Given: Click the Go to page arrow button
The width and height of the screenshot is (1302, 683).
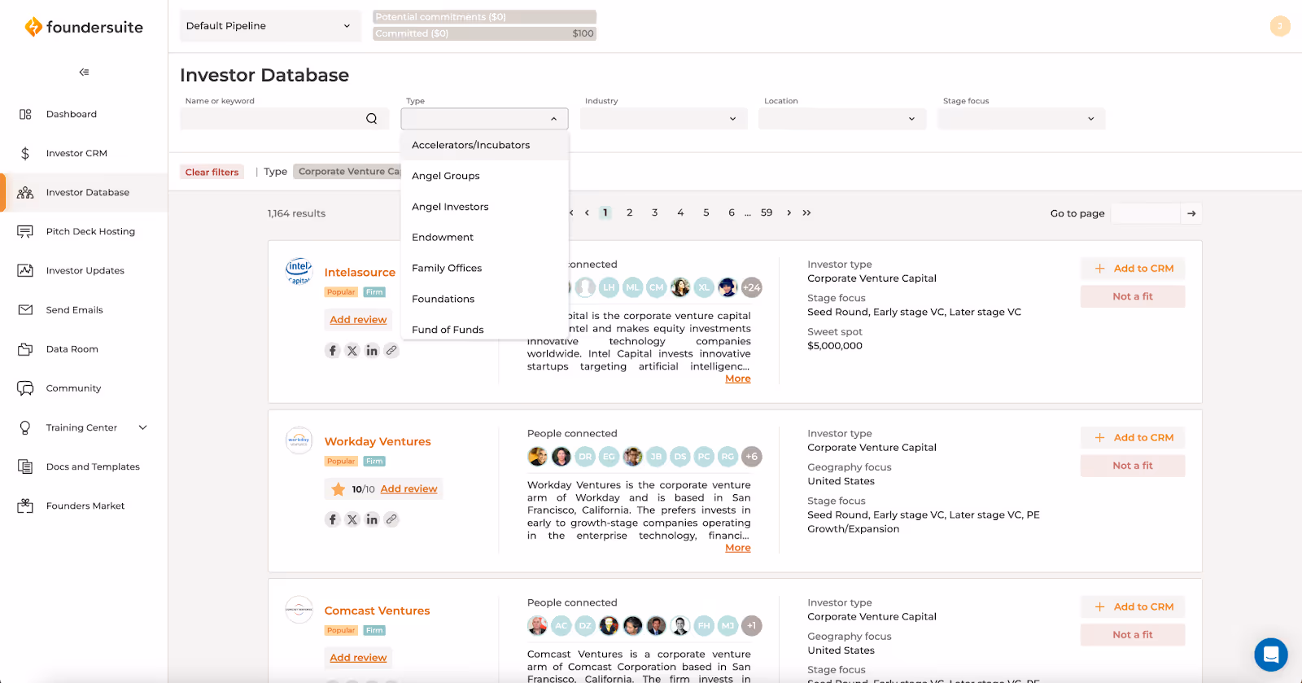Looking at the screenshot, I should [1191, 213].
